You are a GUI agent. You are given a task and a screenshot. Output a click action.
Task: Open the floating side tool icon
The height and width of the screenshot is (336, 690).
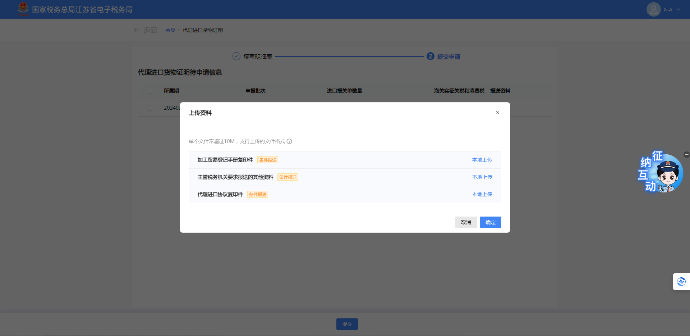coord(681,282)
